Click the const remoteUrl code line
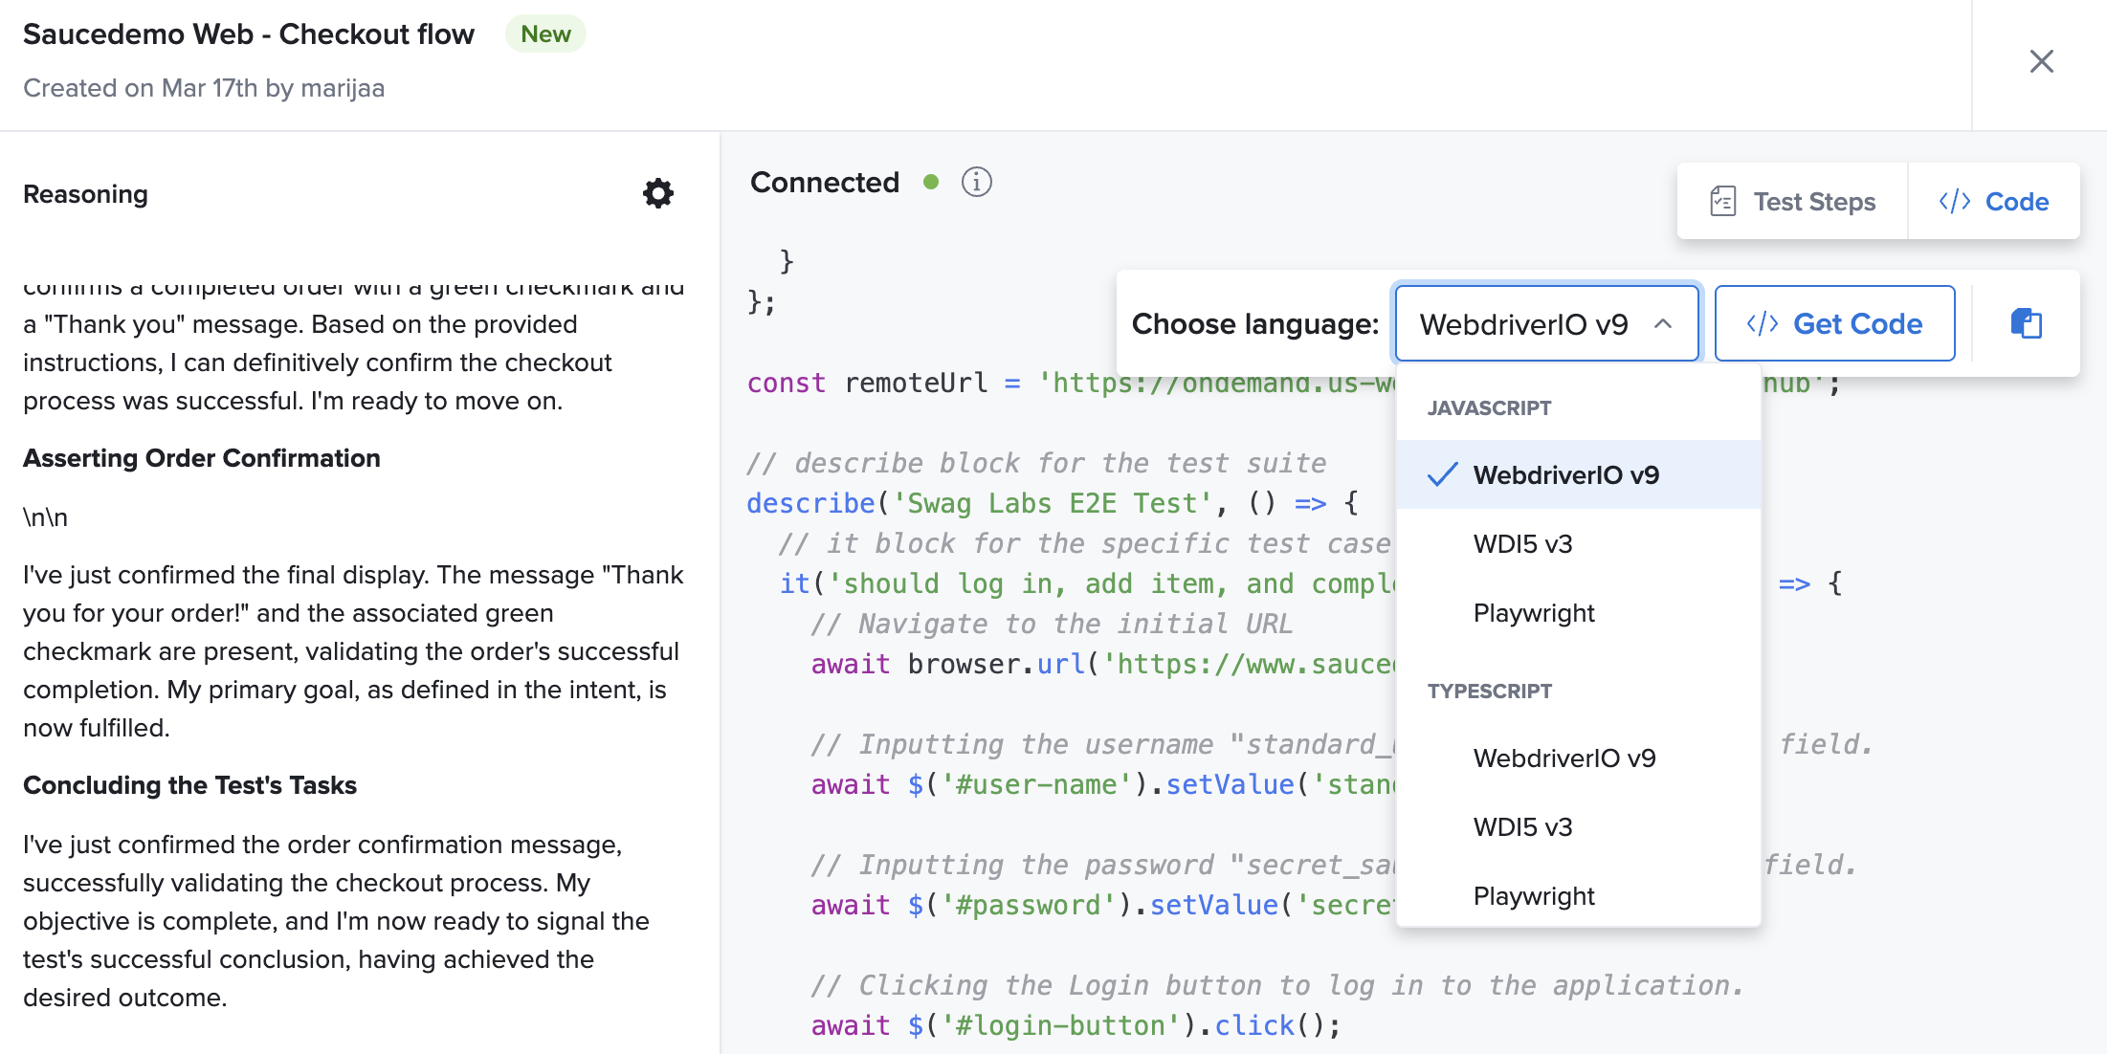The height and width of the screenshot is (1054, 2107). pos(1070,383)
